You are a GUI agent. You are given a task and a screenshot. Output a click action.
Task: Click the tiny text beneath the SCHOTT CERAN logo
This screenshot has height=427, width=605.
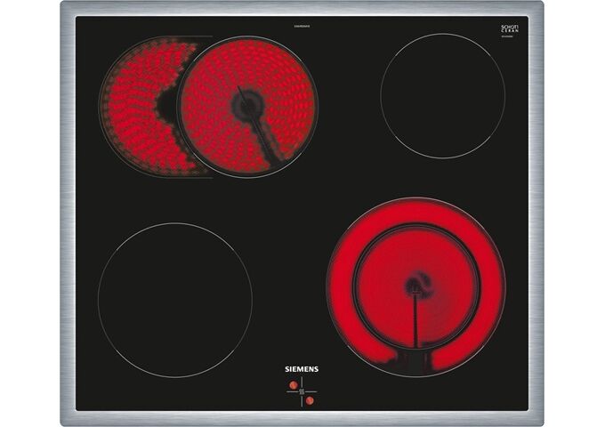pyautogui.click(x=509, y=34)
